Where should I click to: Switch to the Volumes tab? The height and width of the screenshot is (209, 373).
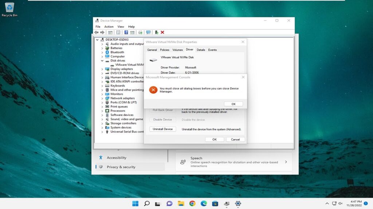point(177,50)
